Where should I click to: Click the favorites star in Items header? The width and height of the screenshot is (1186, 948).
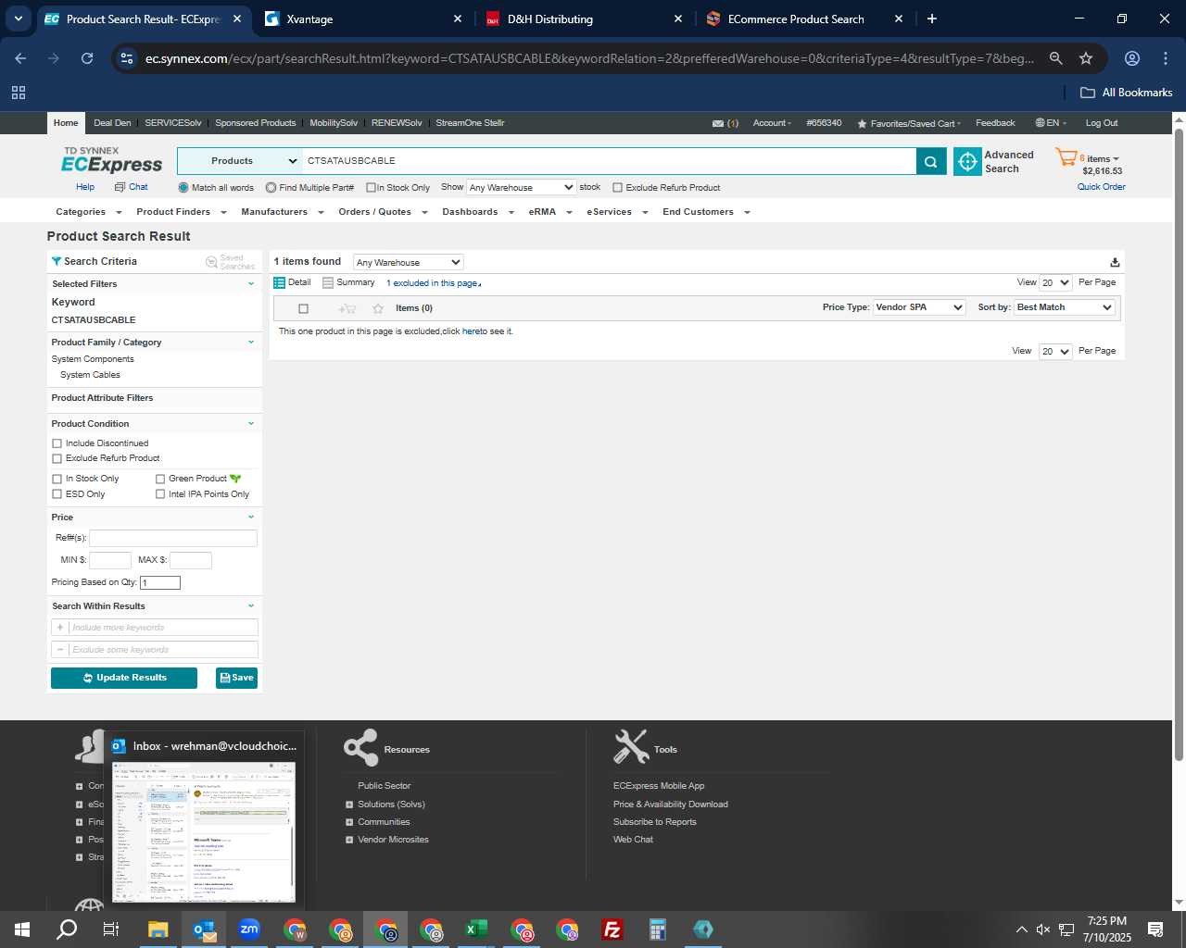[377, 308]
